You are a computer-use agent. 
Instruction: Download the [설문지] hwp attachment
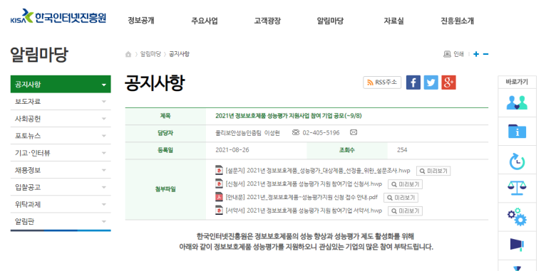click(318, 171)
